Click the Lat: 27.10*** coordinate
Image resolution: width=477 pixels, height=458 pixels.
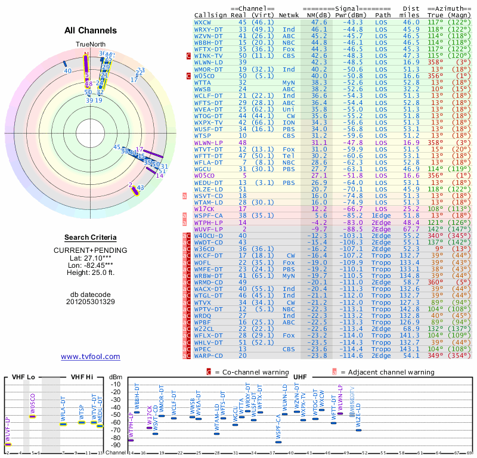tap(91, 258)
